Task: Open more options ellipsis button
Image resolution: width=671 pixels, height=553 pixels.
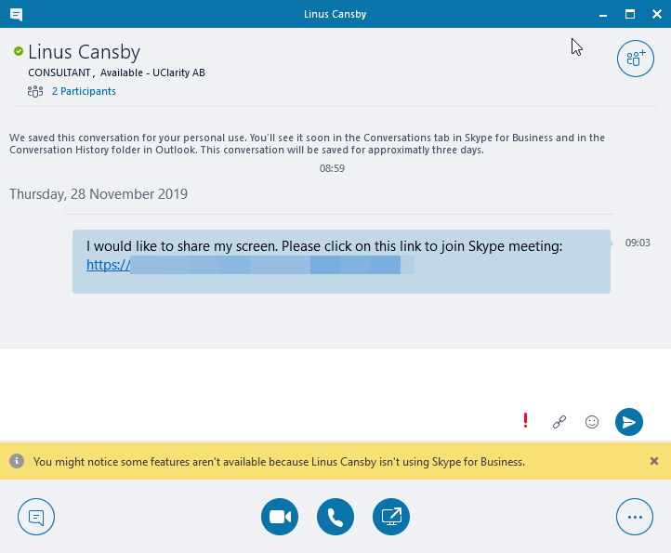Action: point(635,517)
